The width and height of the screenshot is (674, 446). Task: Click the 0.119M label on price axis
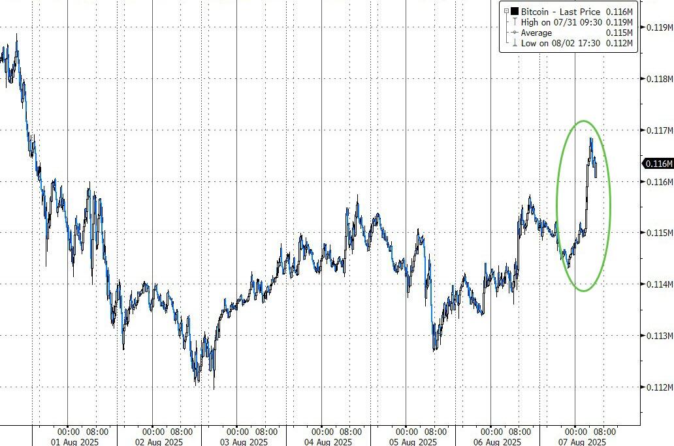pos(659,27)
